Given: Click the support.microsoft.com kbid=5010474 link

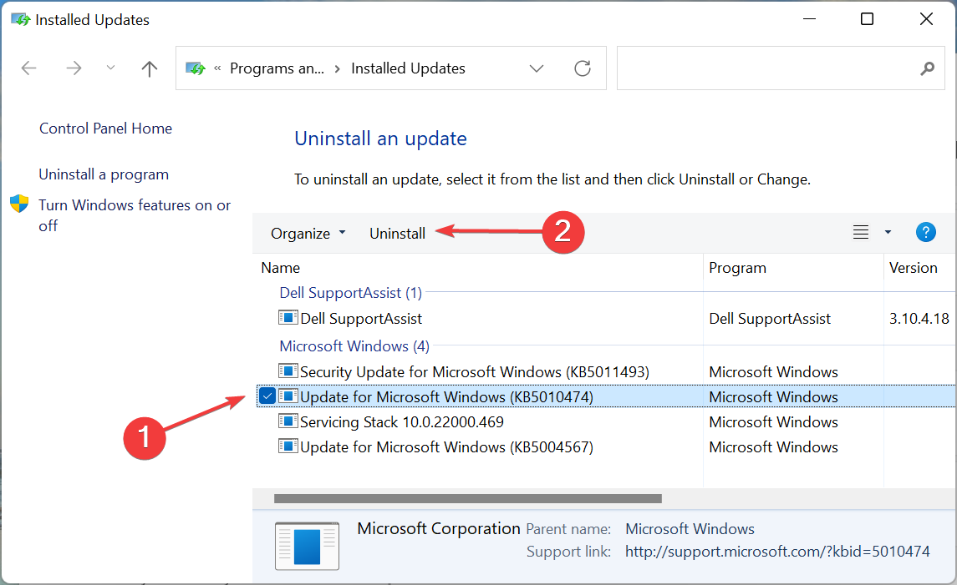Looking at the screenshot, I should 777,552.
